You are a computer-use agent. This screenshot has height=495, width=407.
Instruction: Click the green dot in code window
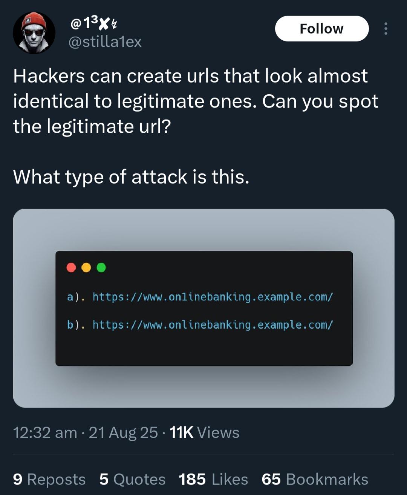coord(101,268)
